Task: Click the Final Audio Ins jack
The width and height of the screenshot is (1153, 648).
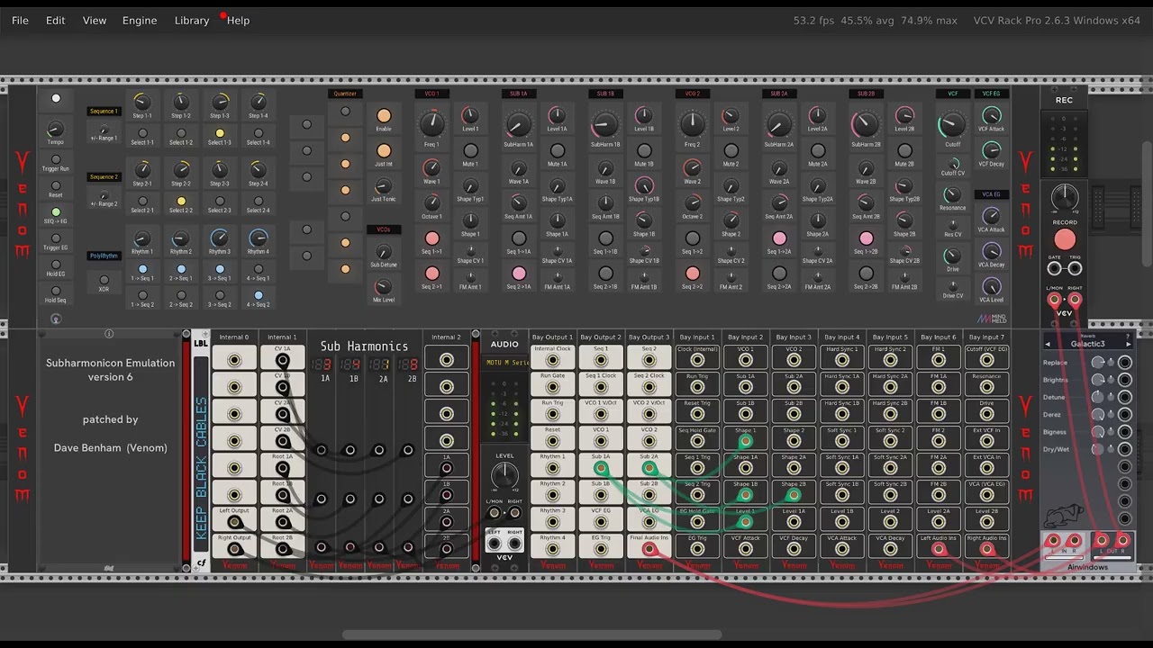Action: 649,548
